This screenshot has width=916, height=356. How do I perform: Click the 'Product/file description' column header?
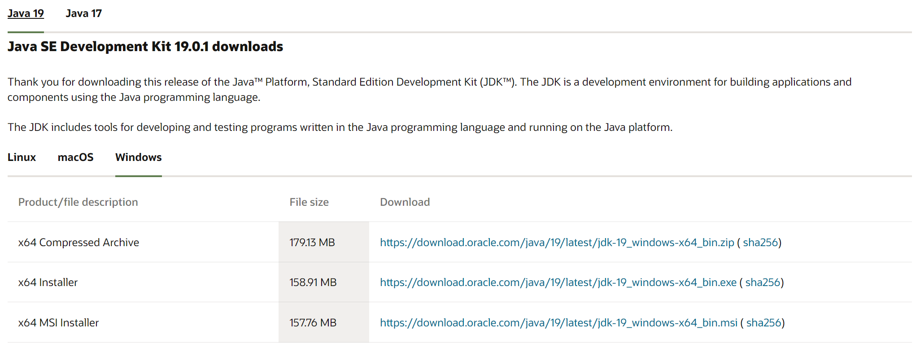[78, 202]
